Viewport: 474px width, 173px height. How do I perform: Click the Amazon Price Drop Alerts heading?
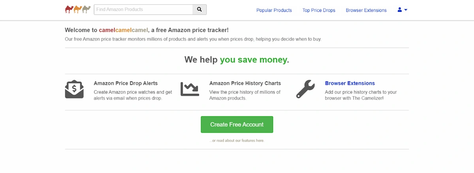click(x=126, y=83)
